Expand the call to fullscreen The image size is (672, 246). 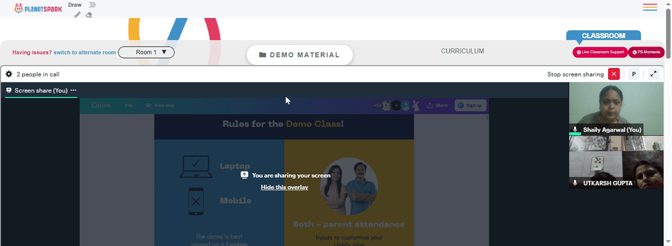click(x=653, y=74)
